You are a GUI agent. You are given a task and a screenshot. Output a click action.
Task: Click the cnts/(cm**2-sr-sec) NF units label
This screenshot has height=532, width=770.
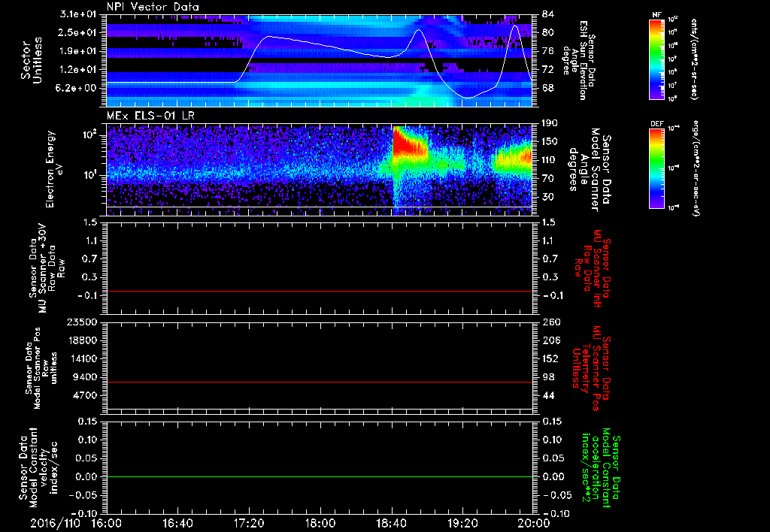694,59
